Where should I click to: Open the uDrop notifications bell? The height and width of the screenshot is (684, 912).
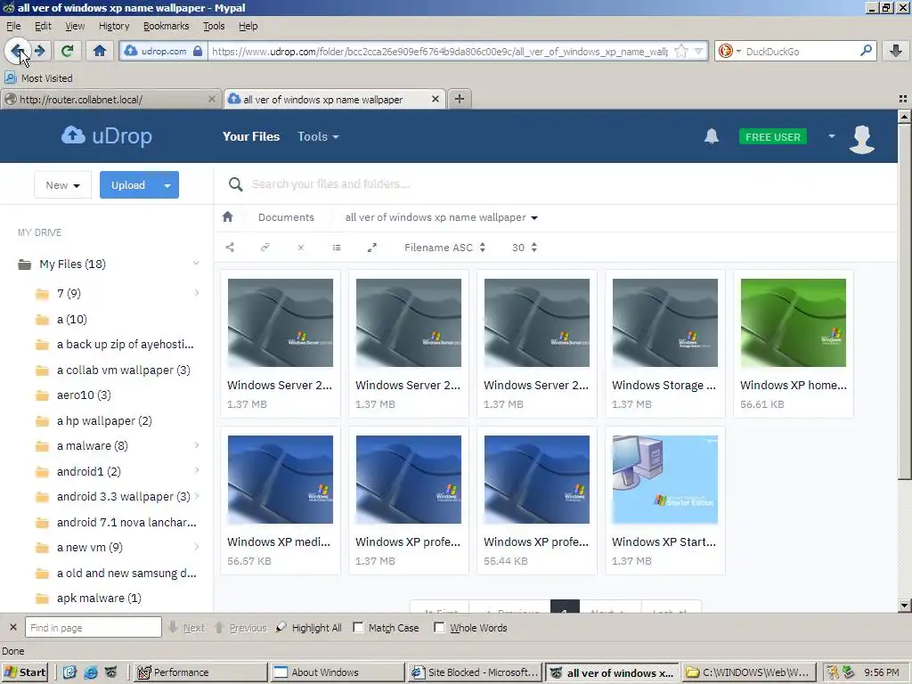click(712, 136)
